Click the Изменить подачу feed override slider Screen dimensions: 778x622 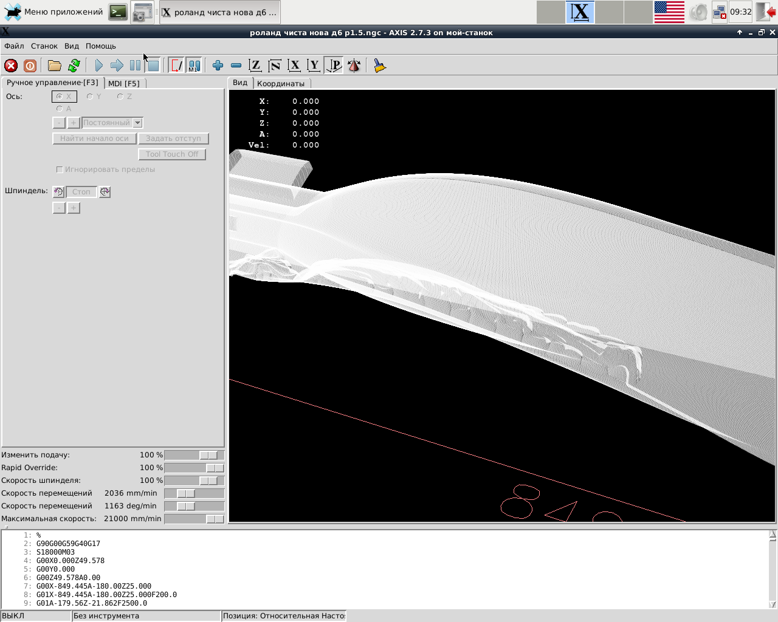click(208, 455)
